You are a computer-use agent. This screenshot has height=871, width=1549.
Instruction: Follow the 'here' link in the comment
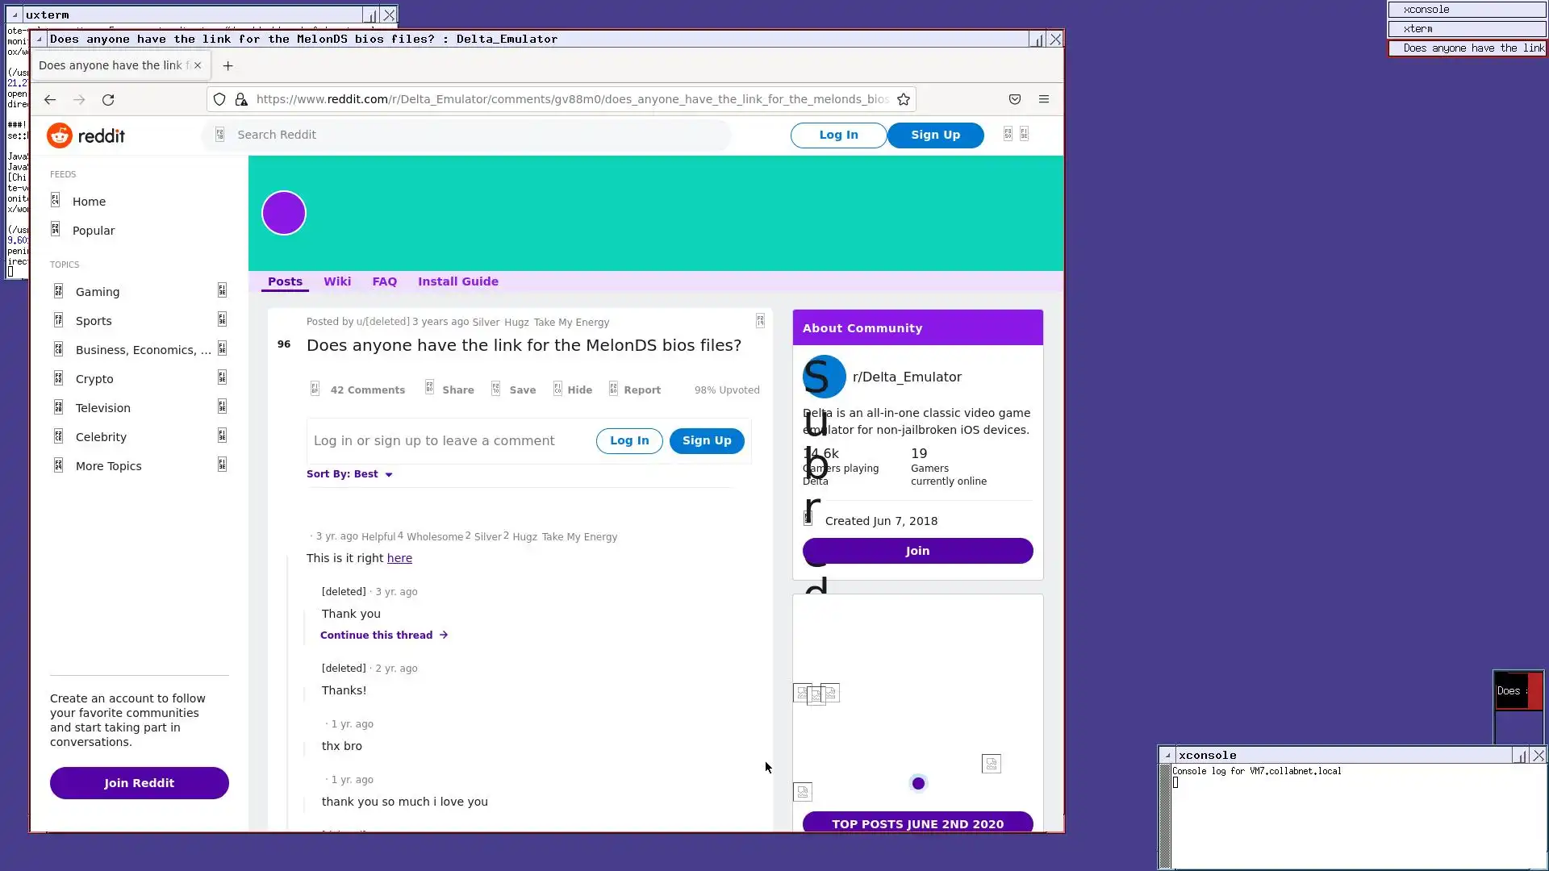point(399,558)
